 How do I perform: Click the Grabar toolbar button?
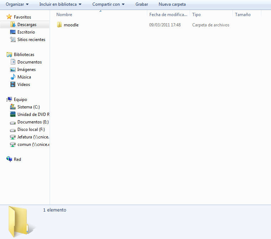(142, 4)
